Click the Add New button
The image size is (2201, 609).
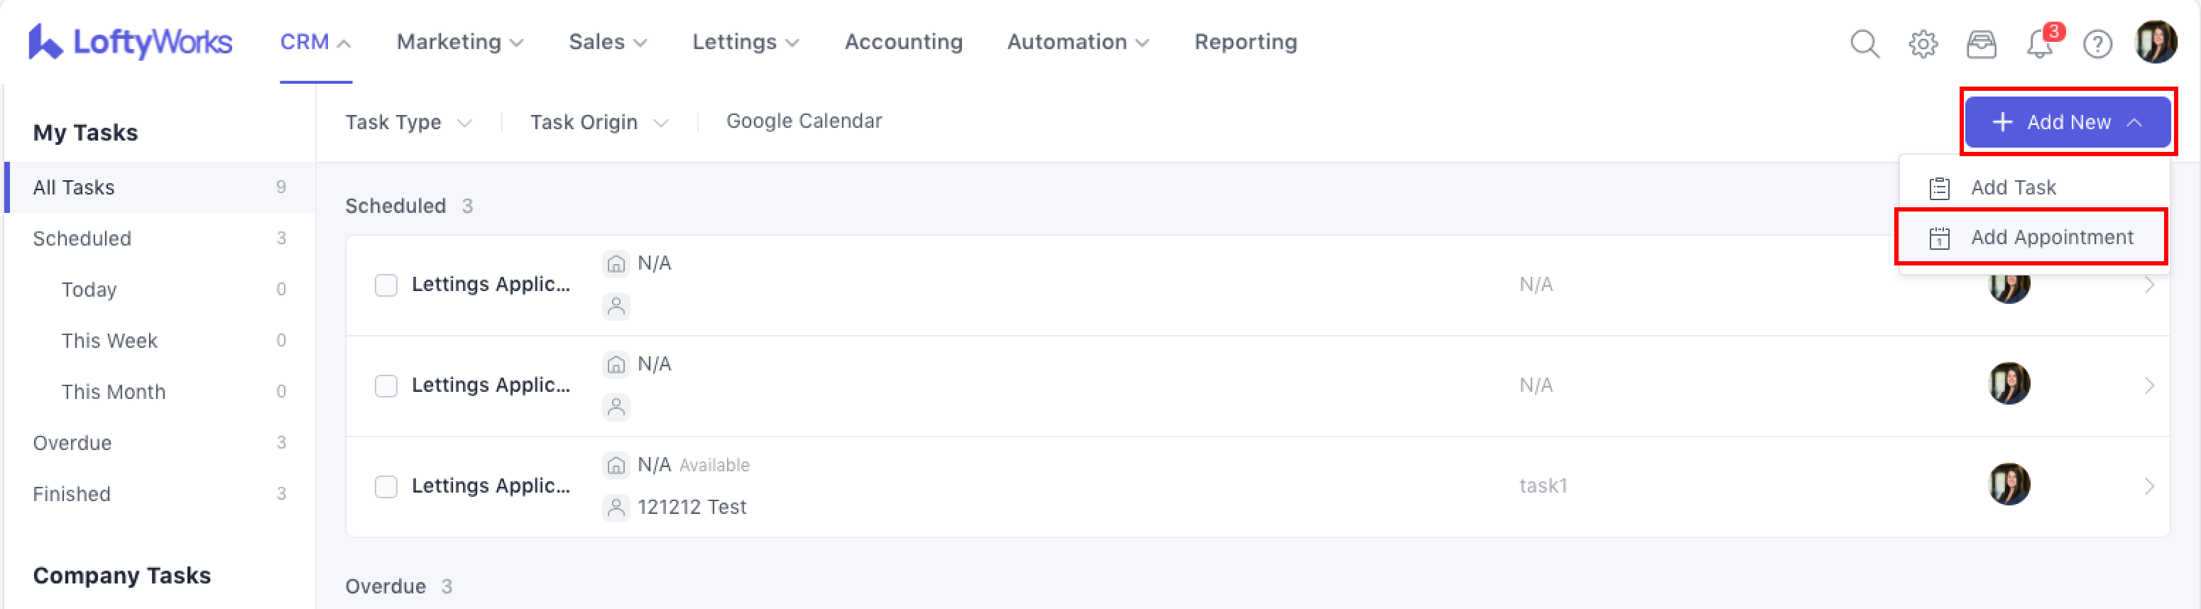click(2067, 122)
